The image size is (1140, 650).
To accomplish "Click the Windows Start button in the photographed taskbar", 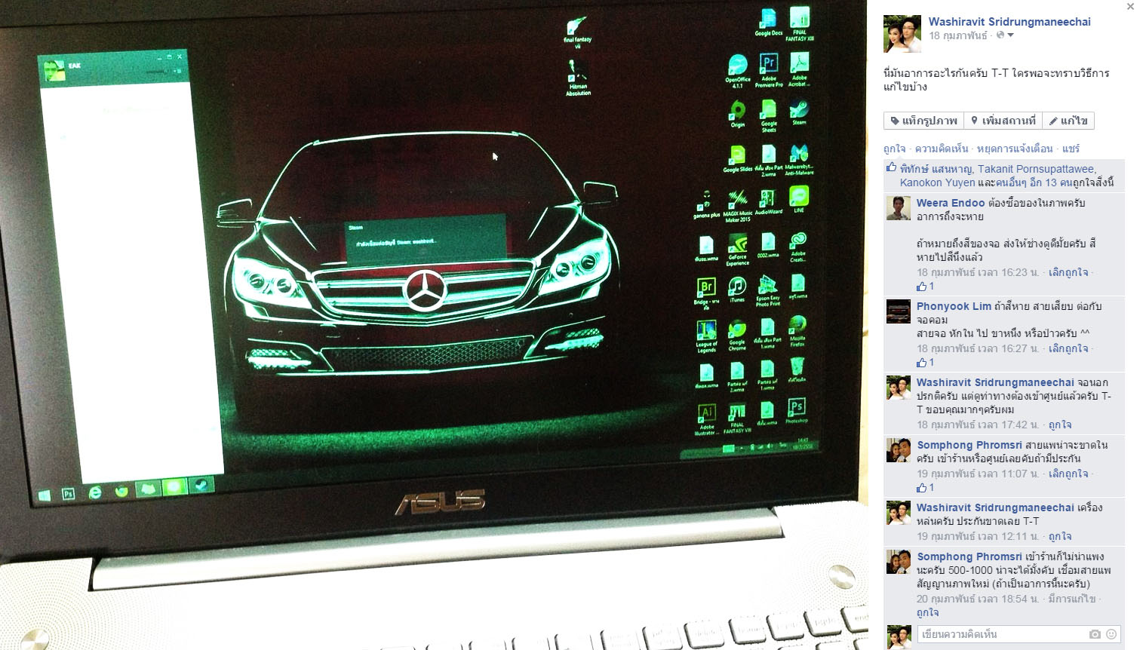I will 44,495.
